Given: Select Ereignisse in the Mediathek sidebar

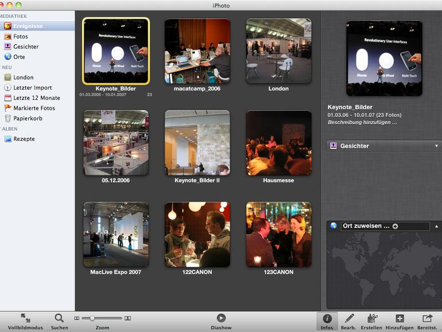Looking at the screenshot, I should pyautogui.click(x=37, y=26).
